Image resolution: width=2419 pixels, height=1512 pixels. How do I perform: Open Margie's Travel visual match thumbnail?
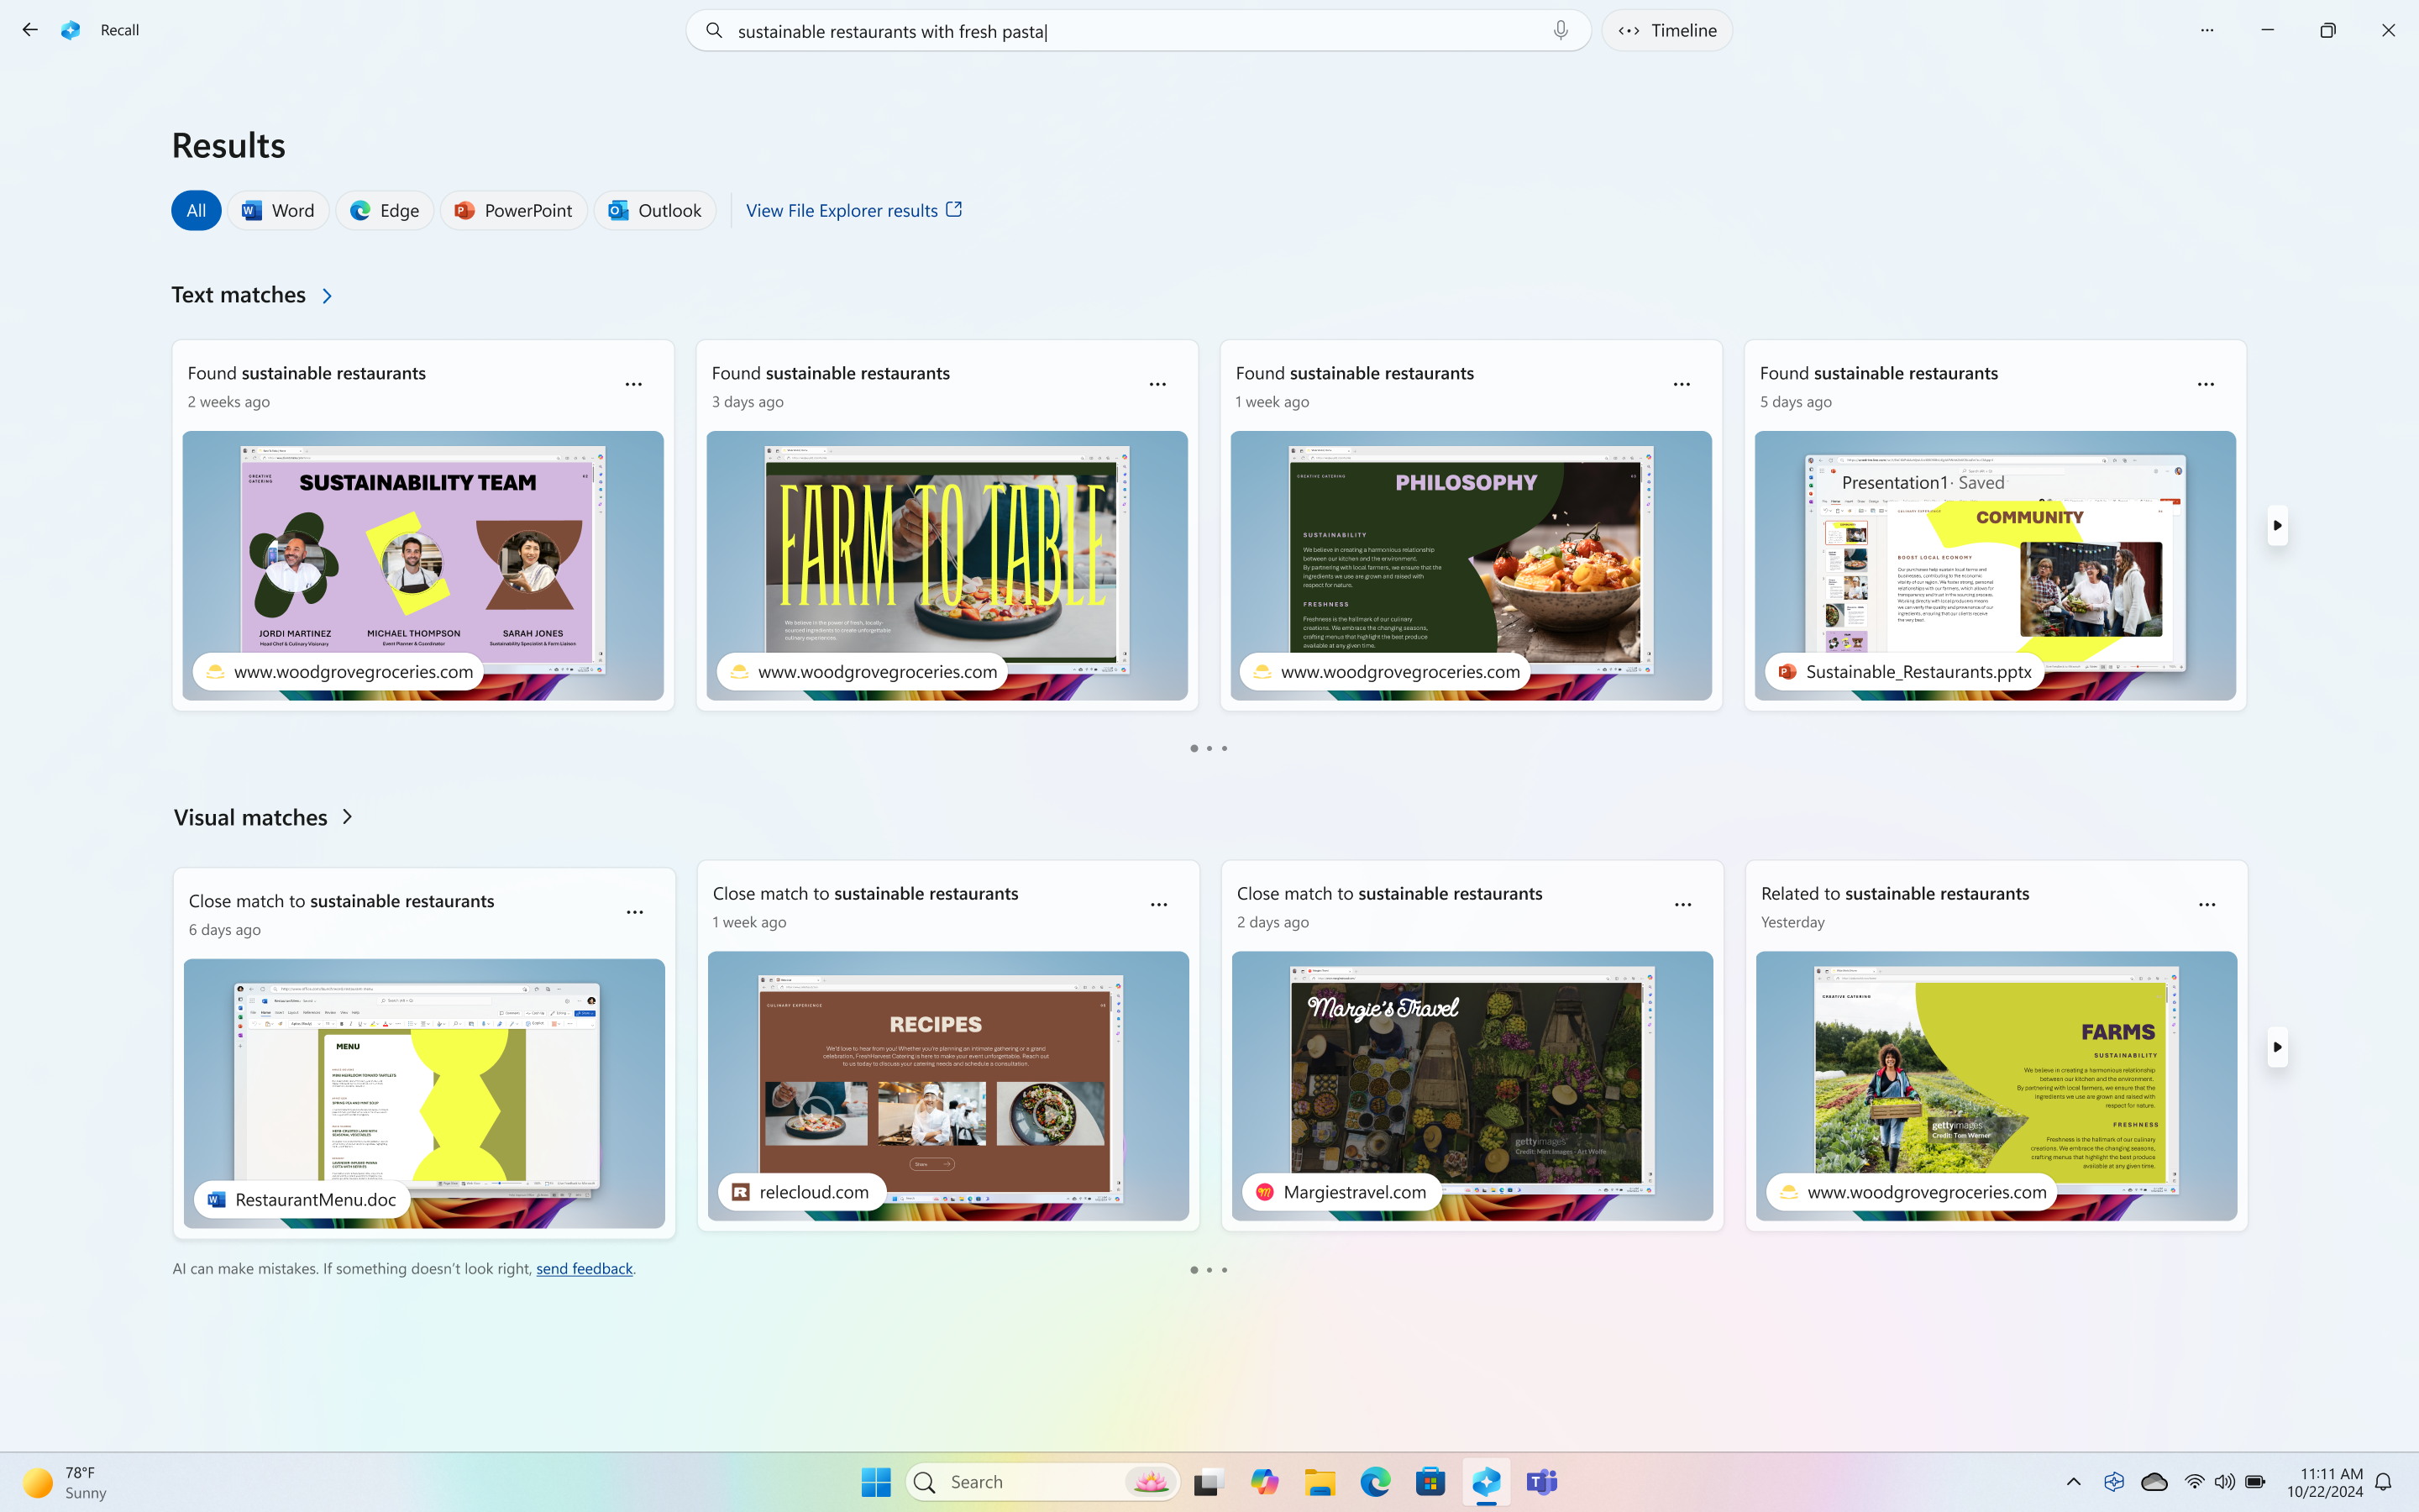pyautogui.click(x=1472, y=1085)
